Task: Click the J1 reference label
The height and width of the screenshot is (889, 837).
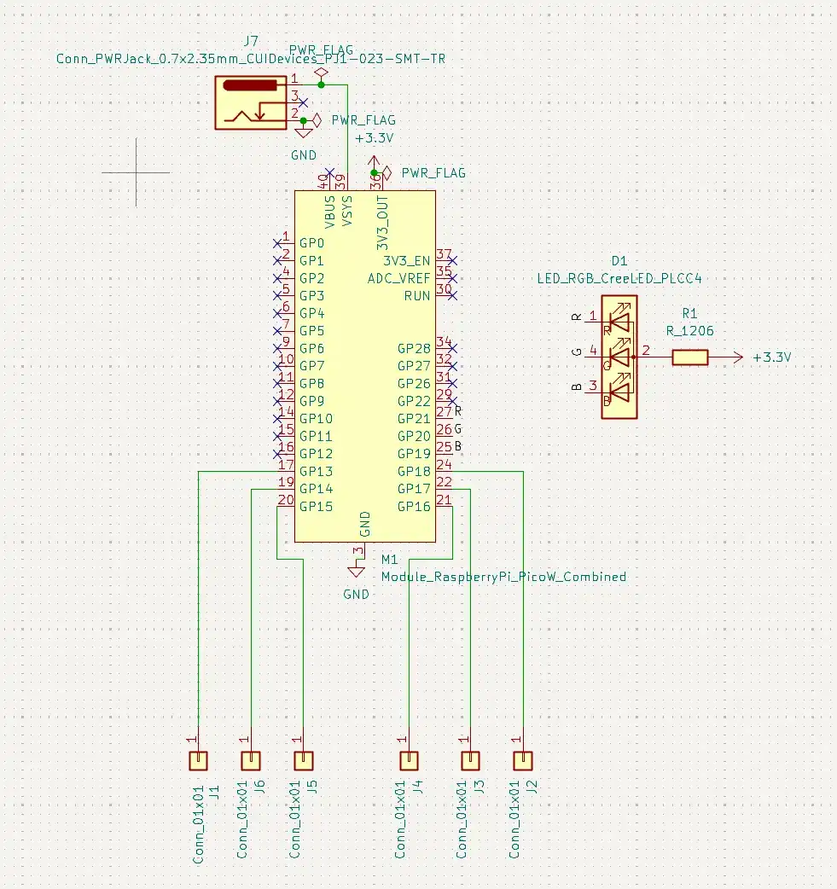Action: (214, 792)
